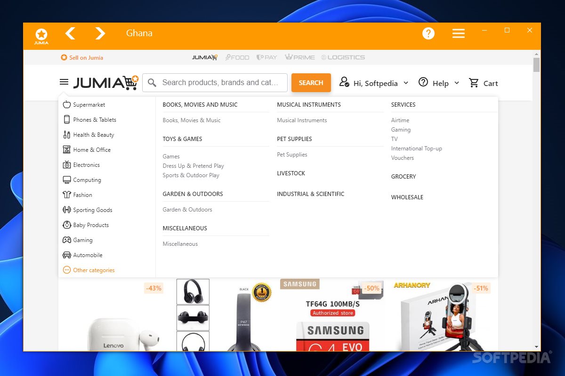Toggle the category hamburger beside Jumia logo

pos(64,82)
